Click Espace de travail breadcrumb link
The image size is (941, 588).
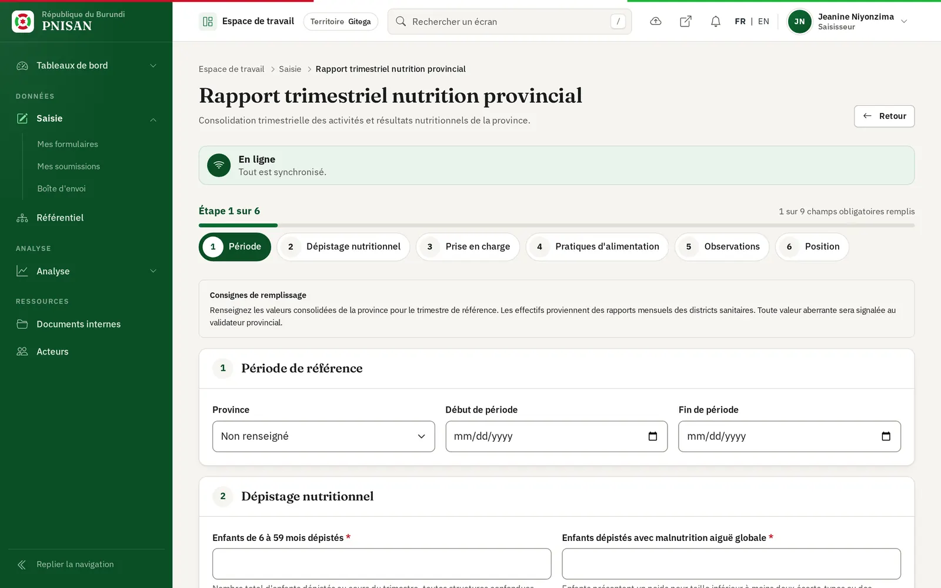pos(232,69)
